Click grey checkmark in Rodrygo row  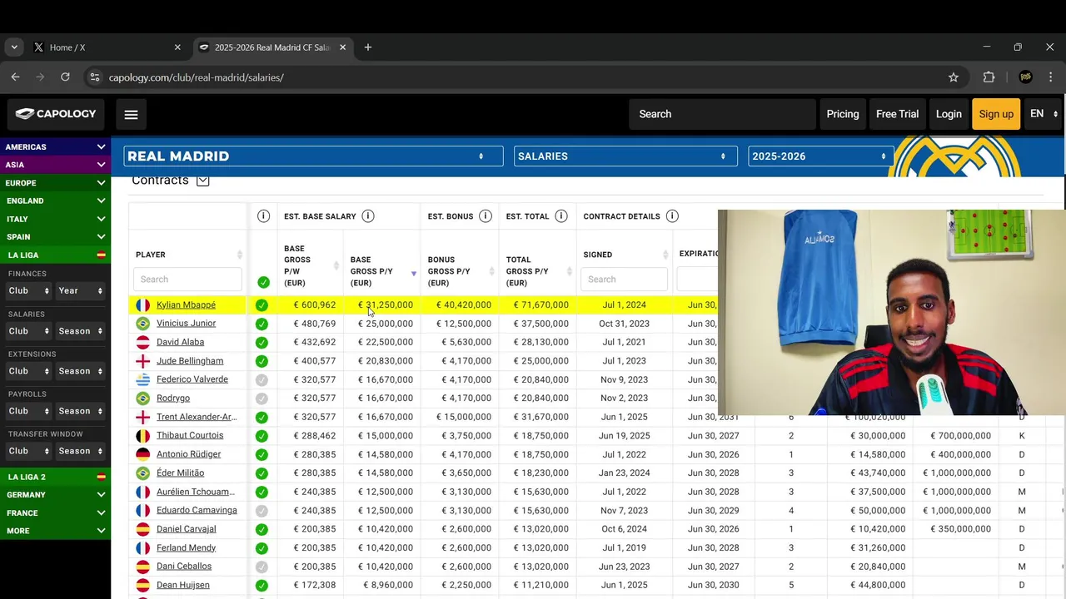tap(262, 399)
